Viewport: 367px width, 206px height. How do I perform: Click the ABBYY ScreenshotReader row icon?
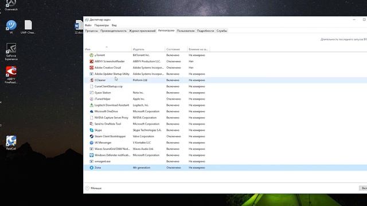(x=92, y=61)
